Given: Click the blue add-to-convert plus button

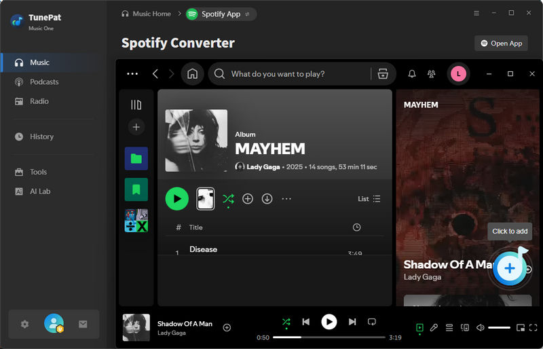Looking at the screenshot, I should [x=509, y=268].
